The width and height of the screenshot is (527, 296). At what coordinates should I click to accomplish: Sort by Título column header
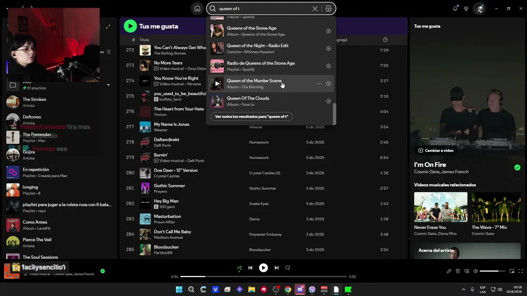(x=144, y=40)
